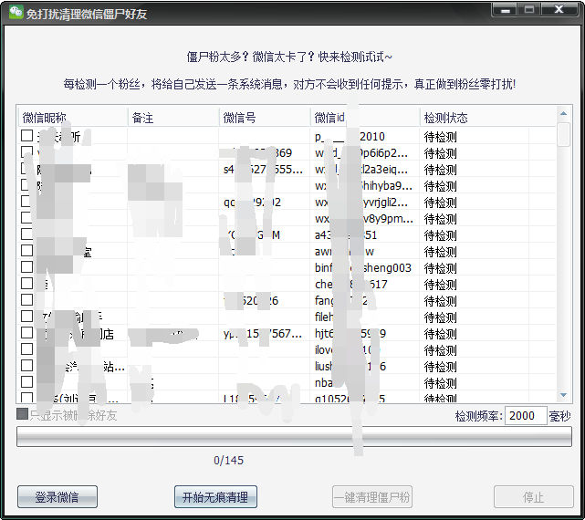This screenshot has width=585, height=520.
Task: Start cleaning with 开始无痕清理 button
Action: (x=215, y=497)
